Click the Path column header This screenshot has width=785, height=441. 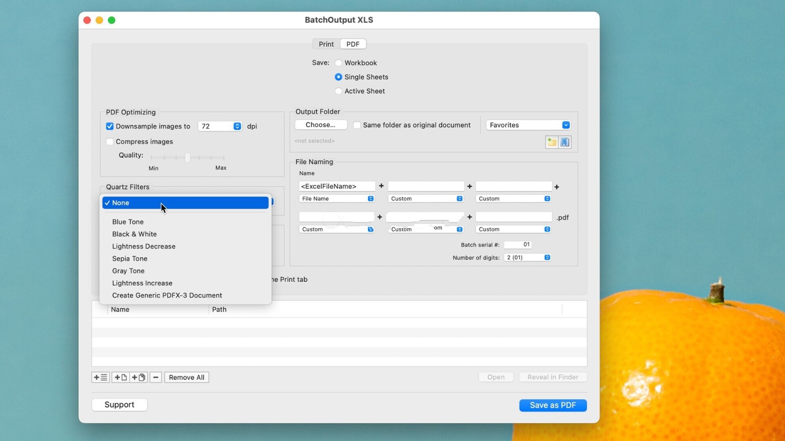pyautogui.click(x=386, y=310)
